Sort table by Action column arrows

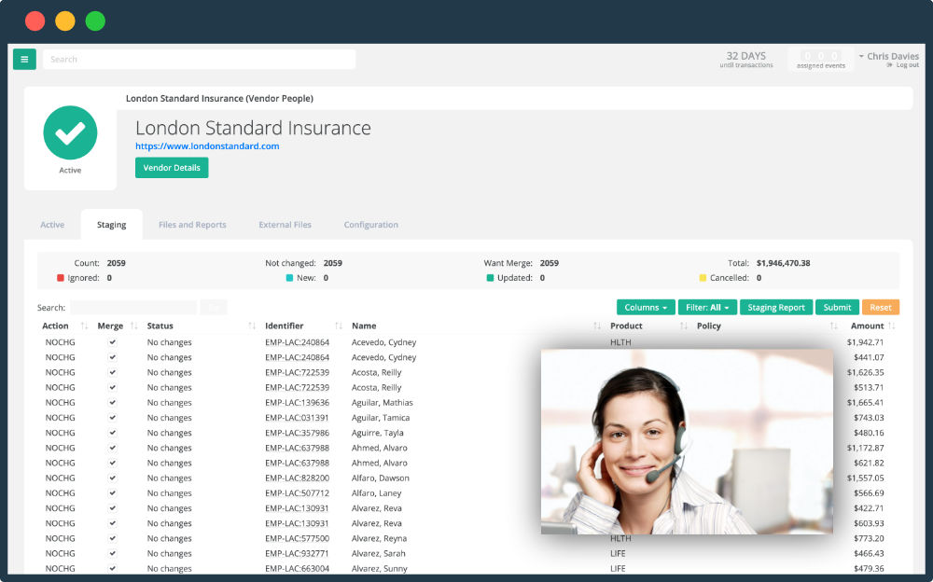84,326
